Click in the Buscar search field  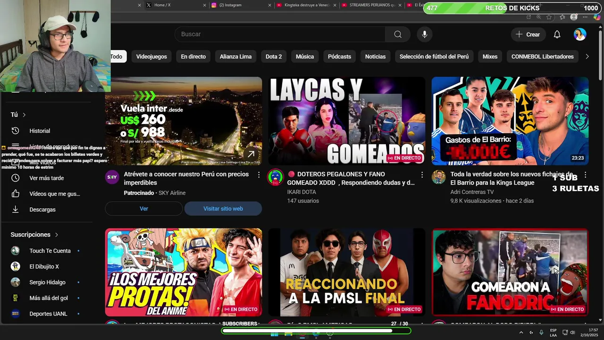pyautogui.click(x=280, y=34)
